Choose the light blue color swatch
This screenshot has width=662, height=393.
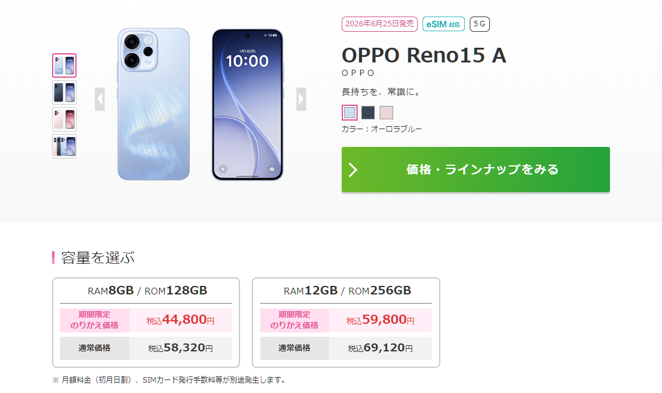350,113
